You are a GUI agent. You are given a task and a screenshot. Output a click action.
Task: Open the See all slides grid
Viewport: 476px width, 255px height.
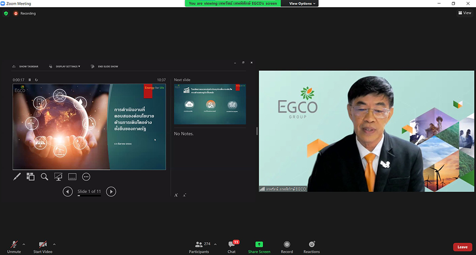(x=30, y=177)
